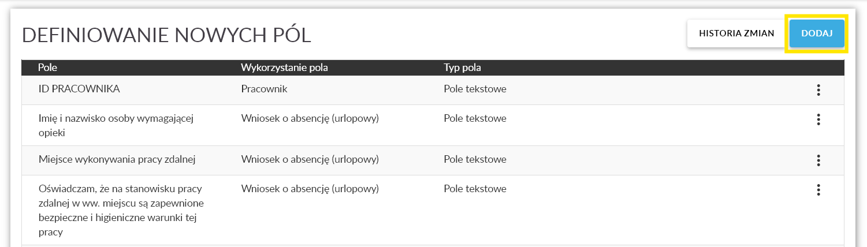
Task: Click Wniosek o absencję in Miejsce wykonywania row
Action: point(309,159)
